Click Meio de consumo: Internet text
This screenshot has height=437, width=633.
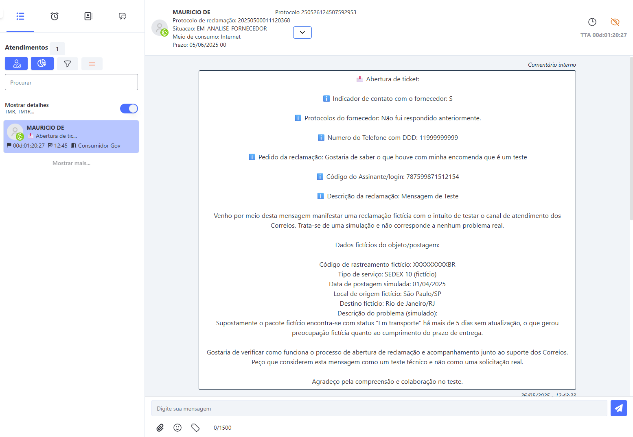click(206, 37)
